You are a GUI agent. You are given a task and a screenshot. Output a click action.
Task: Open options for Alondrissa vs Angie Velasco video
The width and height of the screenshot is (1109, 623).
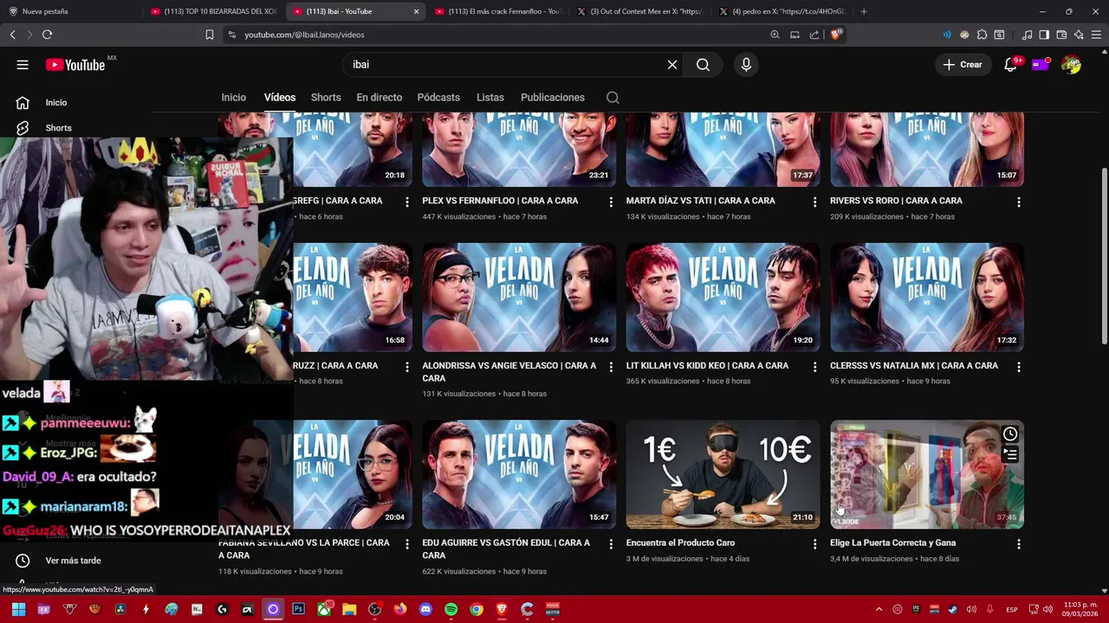pos(611,367)
